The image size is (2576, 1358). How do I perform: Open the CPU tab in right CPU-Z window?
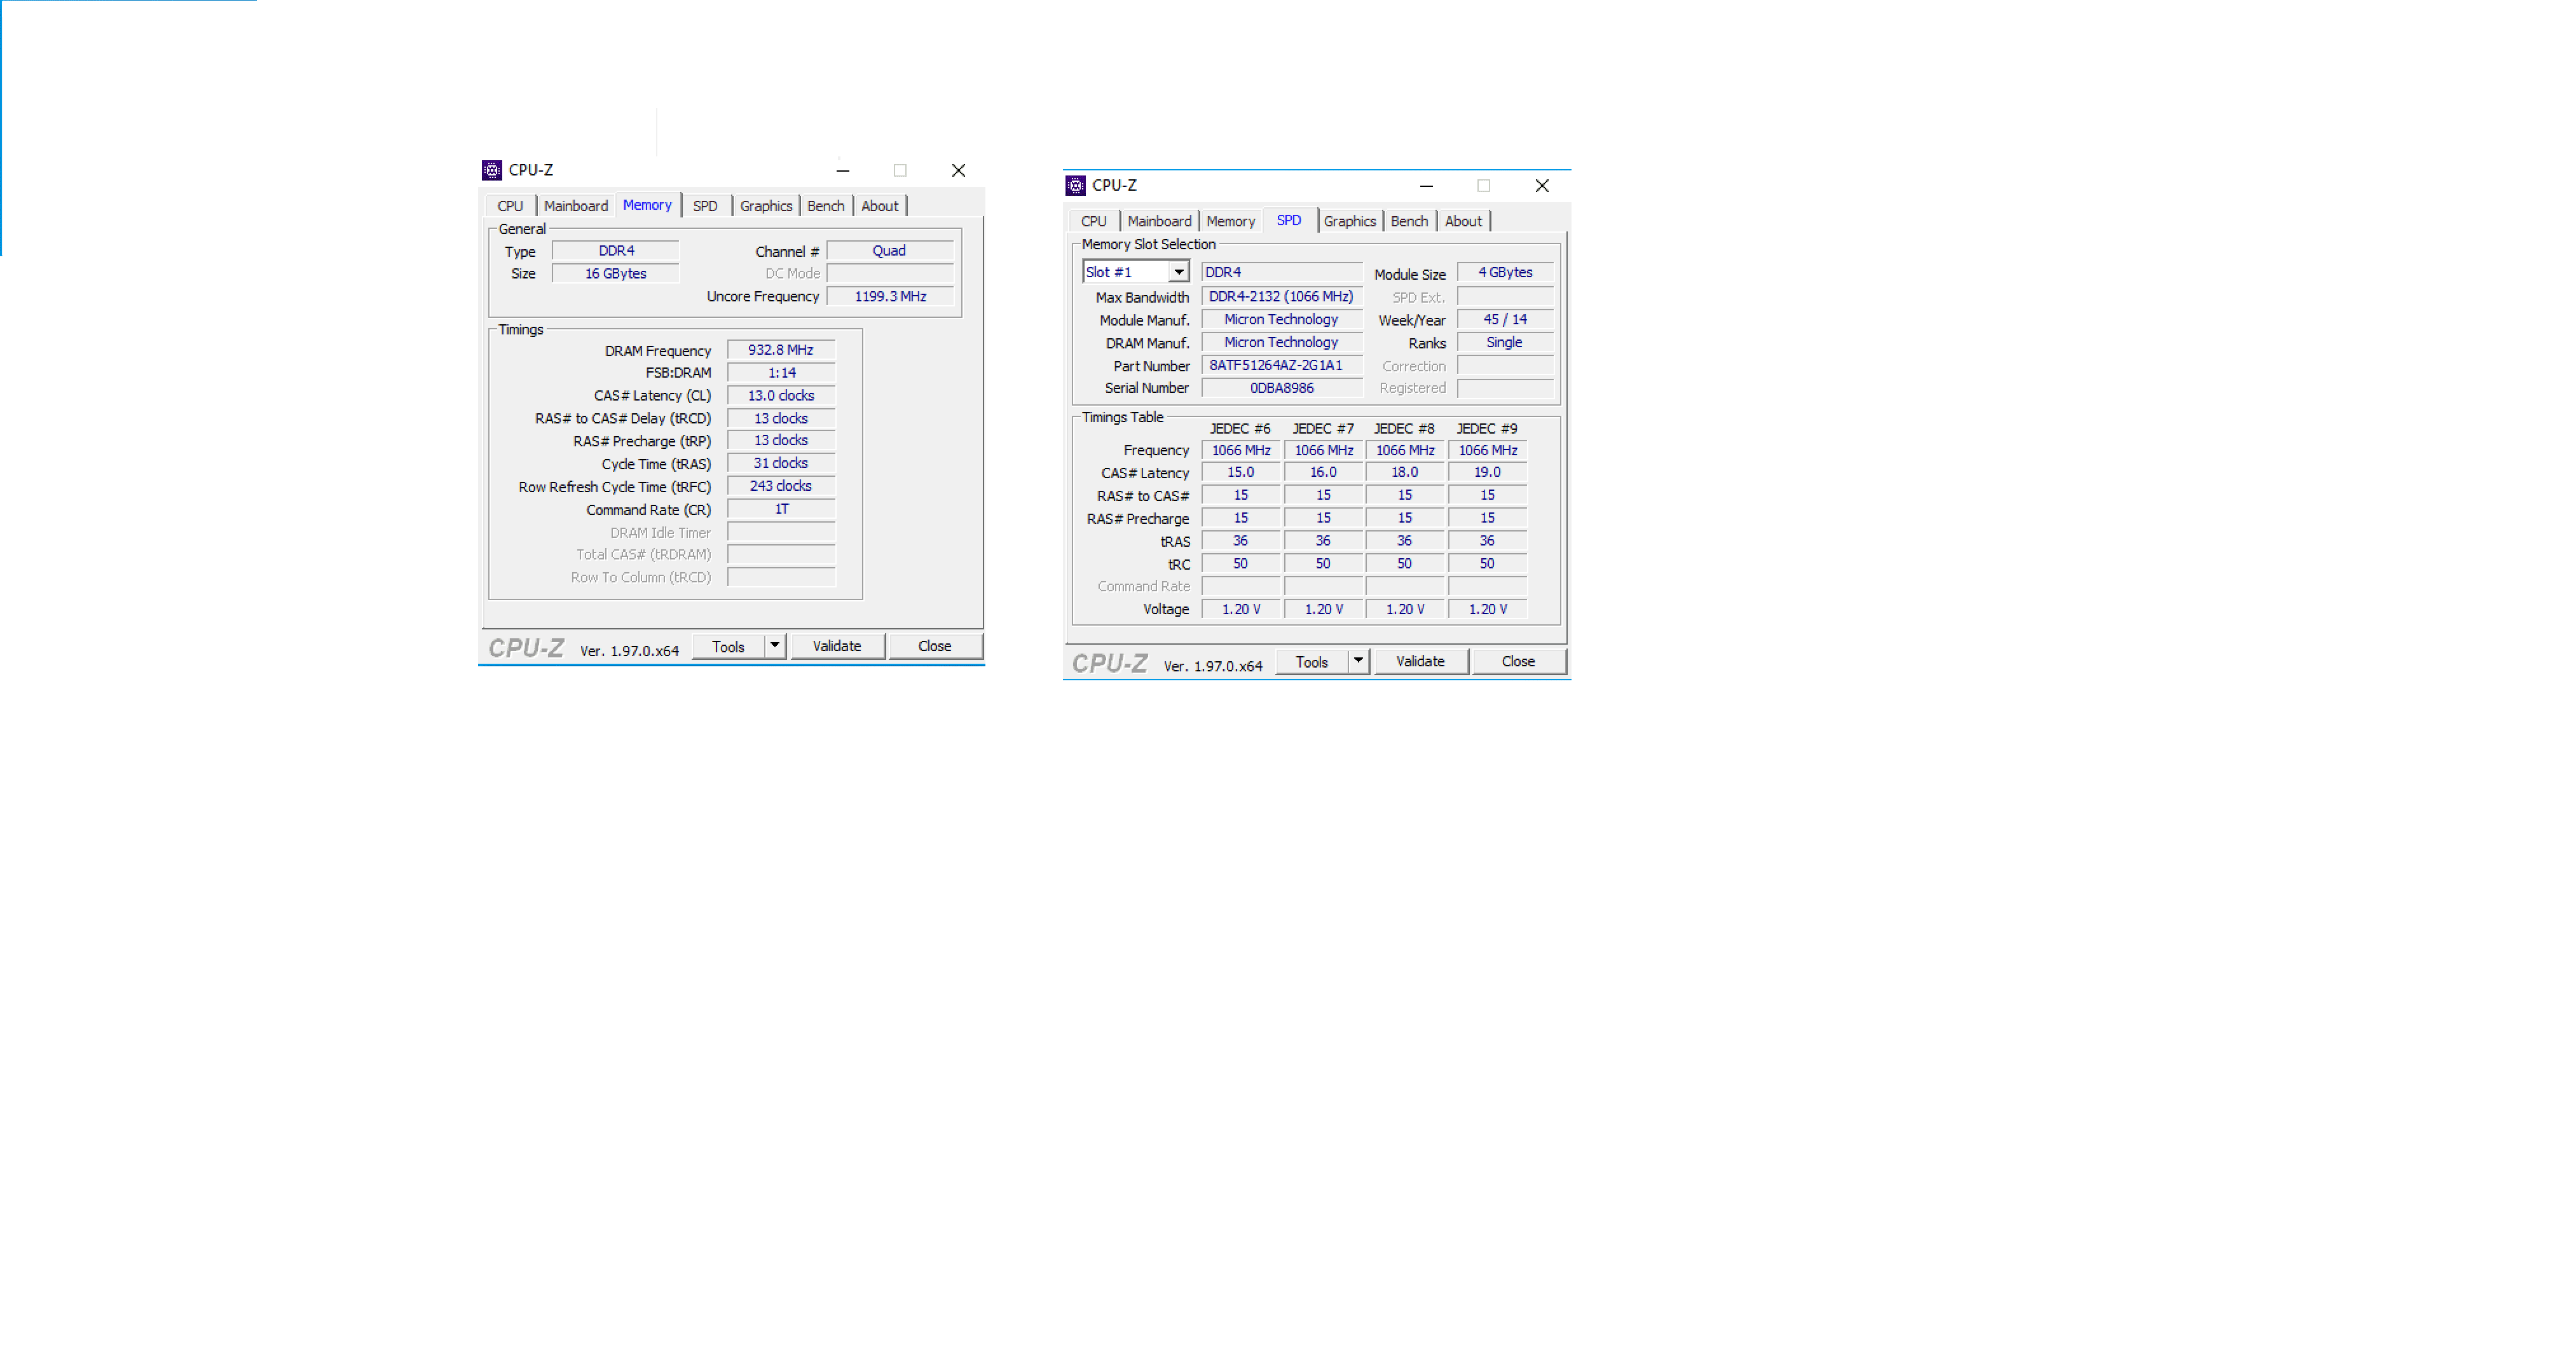click(x=1094, y=221)
